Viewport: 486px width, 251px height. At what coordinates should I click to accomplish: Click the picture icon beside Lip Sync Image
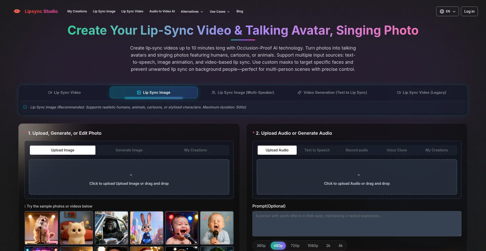click(139, 93)
